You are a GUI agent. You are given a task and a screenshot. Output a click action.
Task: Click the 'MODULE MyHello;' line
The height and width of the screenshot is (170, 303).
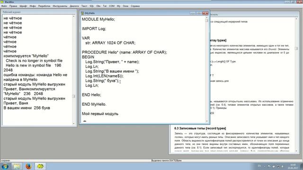pos(98,19)
